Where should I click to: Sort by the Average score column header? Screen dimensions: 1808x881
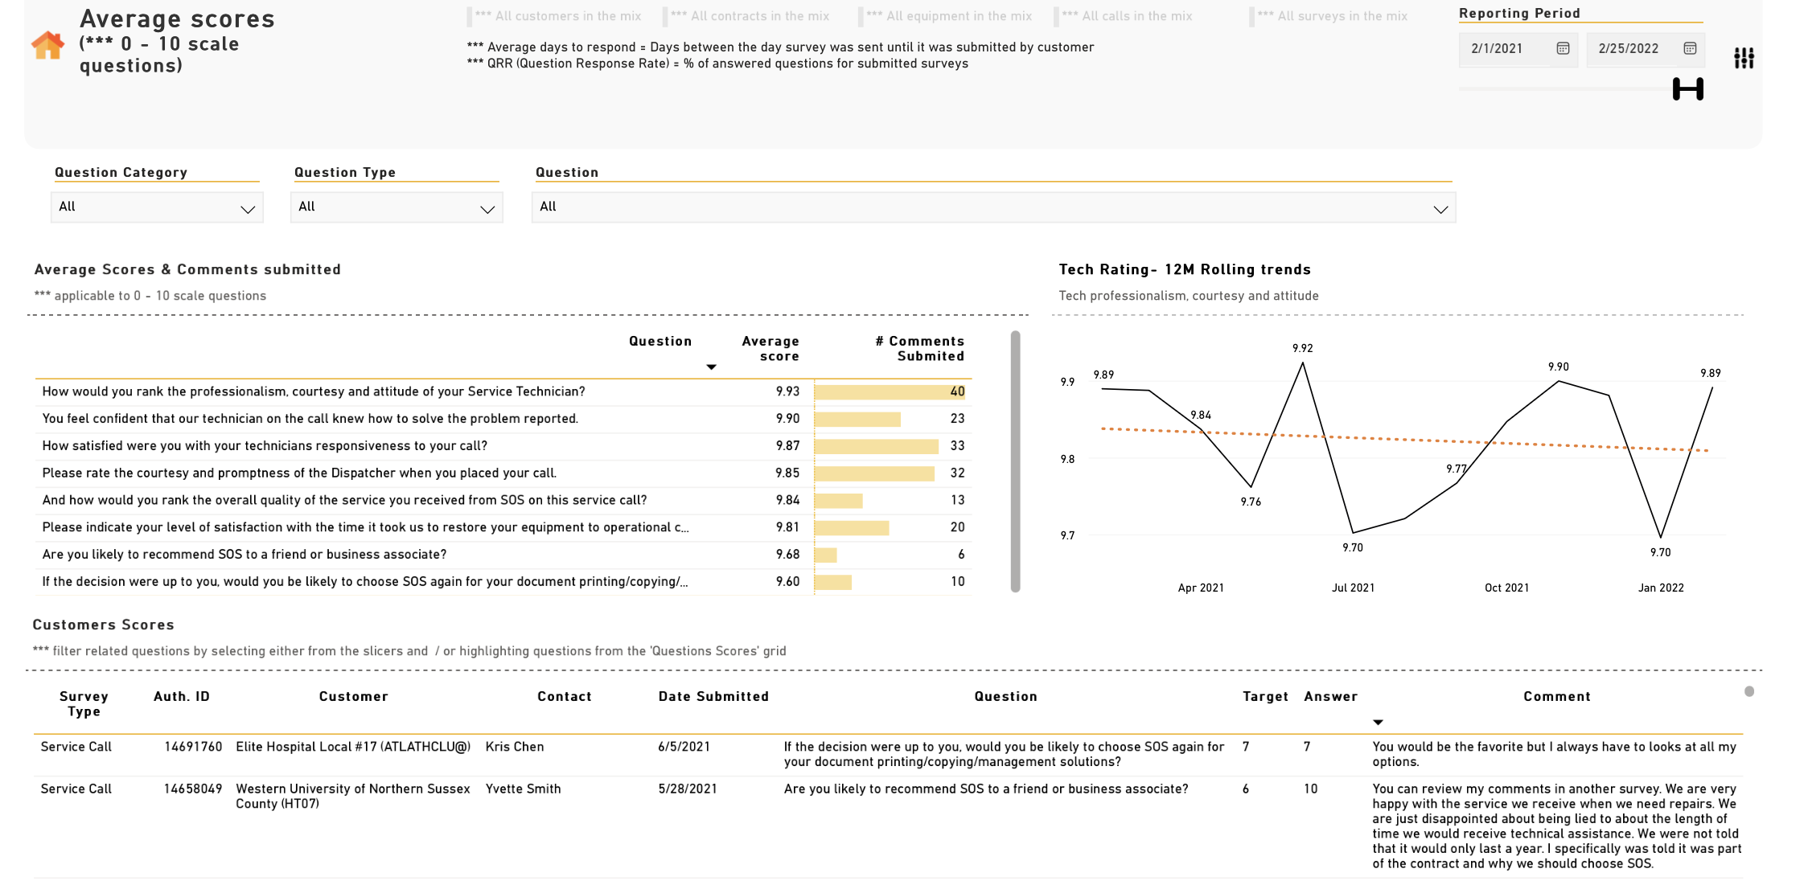coord(770,349)
